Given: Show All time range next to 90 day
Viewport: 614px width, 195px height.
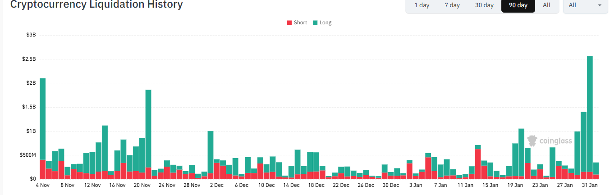Looking at the screenshot, I should click(546, 5).
